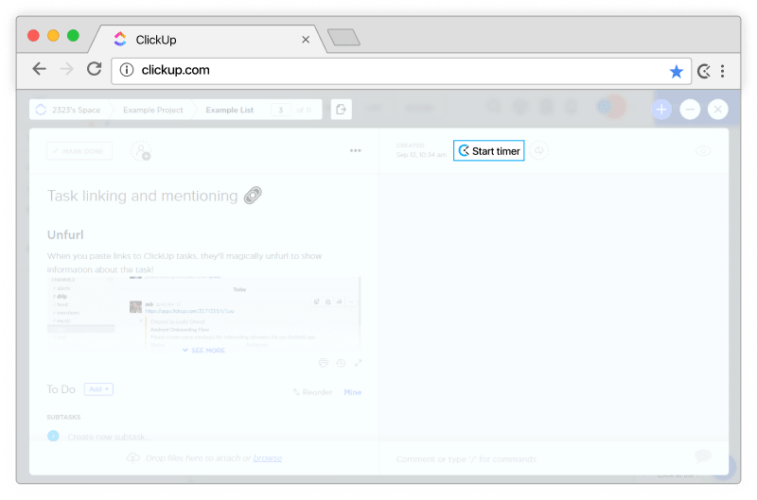This screenshot has height=500, width=757.
Task: Open Example List breadcrumb
Action: pos(229,110)
